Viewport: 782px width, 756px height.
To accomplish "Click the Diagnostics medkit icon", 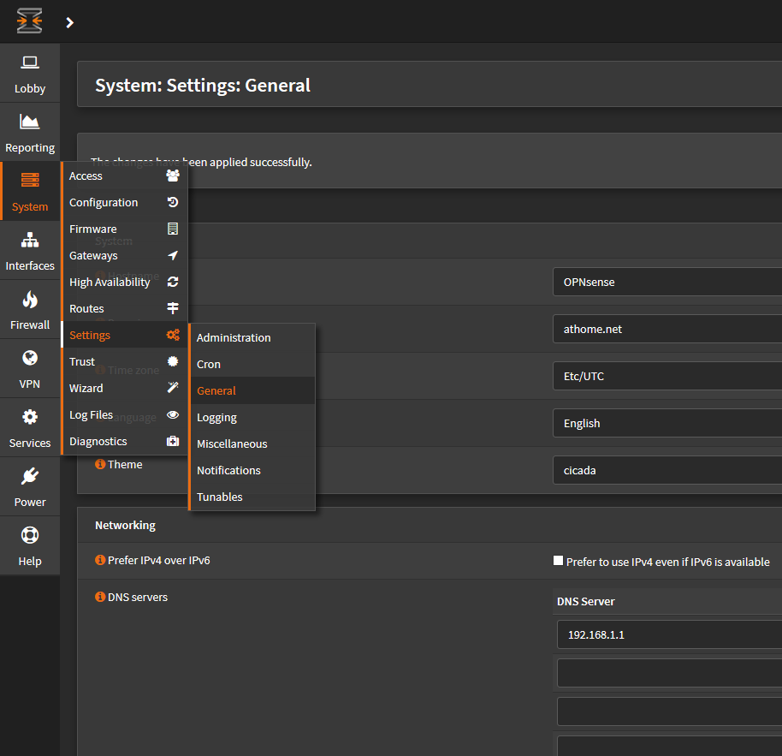I will 173,441.
